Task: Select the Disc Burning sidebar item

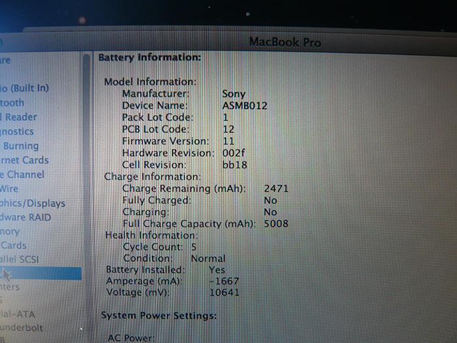Action: [20, 146]
